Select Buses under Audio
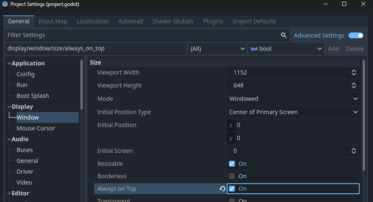Viewport: 373px width, 202px height. pyautogui.click(x=25, y=150)
